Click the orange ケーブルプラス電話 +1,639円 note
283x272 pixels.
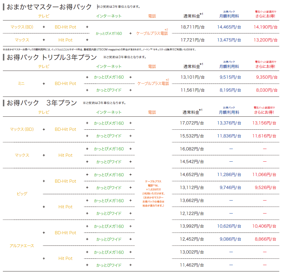coord(153,194)
